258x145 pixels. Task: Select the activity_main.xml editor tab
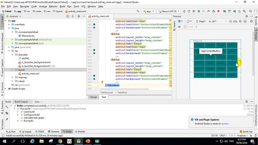[100, 16]
